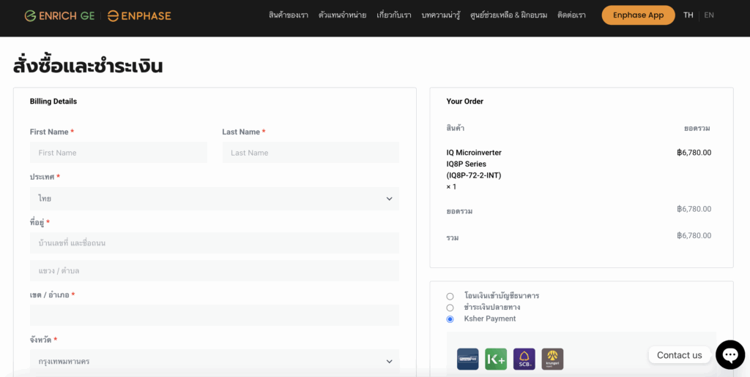Open the chat bubble icon

(729, 354)
